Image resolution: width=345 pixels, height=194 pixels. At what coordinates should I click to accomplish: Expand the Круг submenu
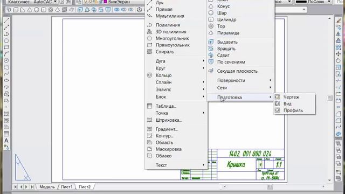tap(176, 68)
